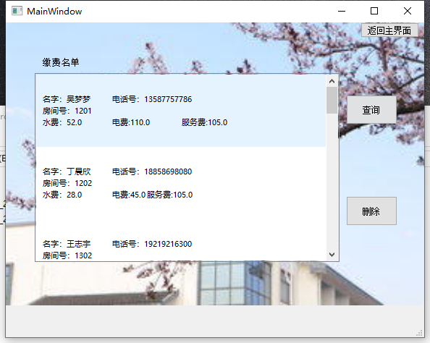The width and height of the screenshot is (430, 343).
Task: Click phone number 18858698080
Action: [168, 171]
